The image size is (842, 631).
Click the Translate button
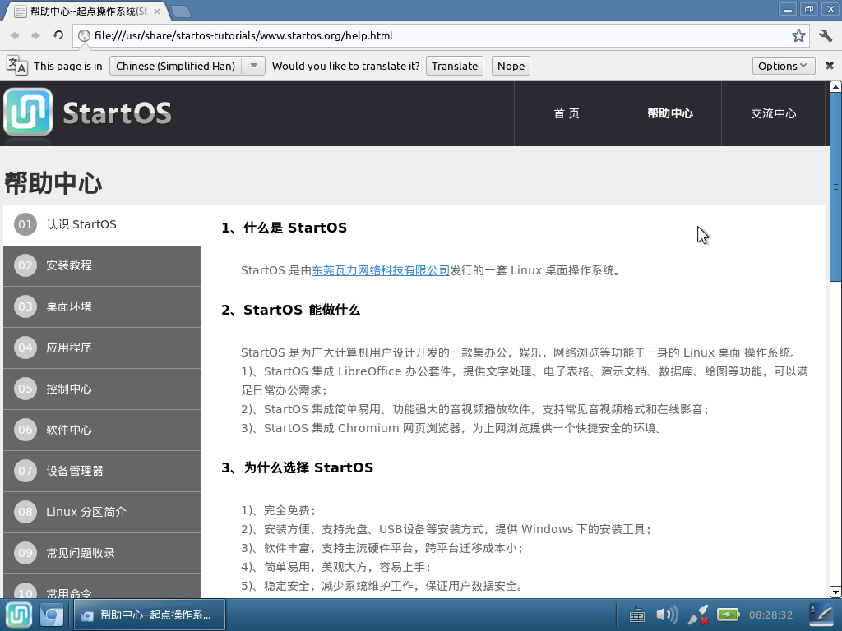(454, 66)
